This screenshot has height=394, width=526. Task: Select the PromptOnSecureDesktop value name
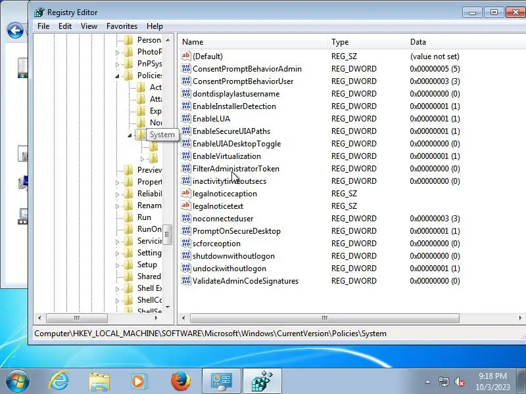tap(237, 231)
